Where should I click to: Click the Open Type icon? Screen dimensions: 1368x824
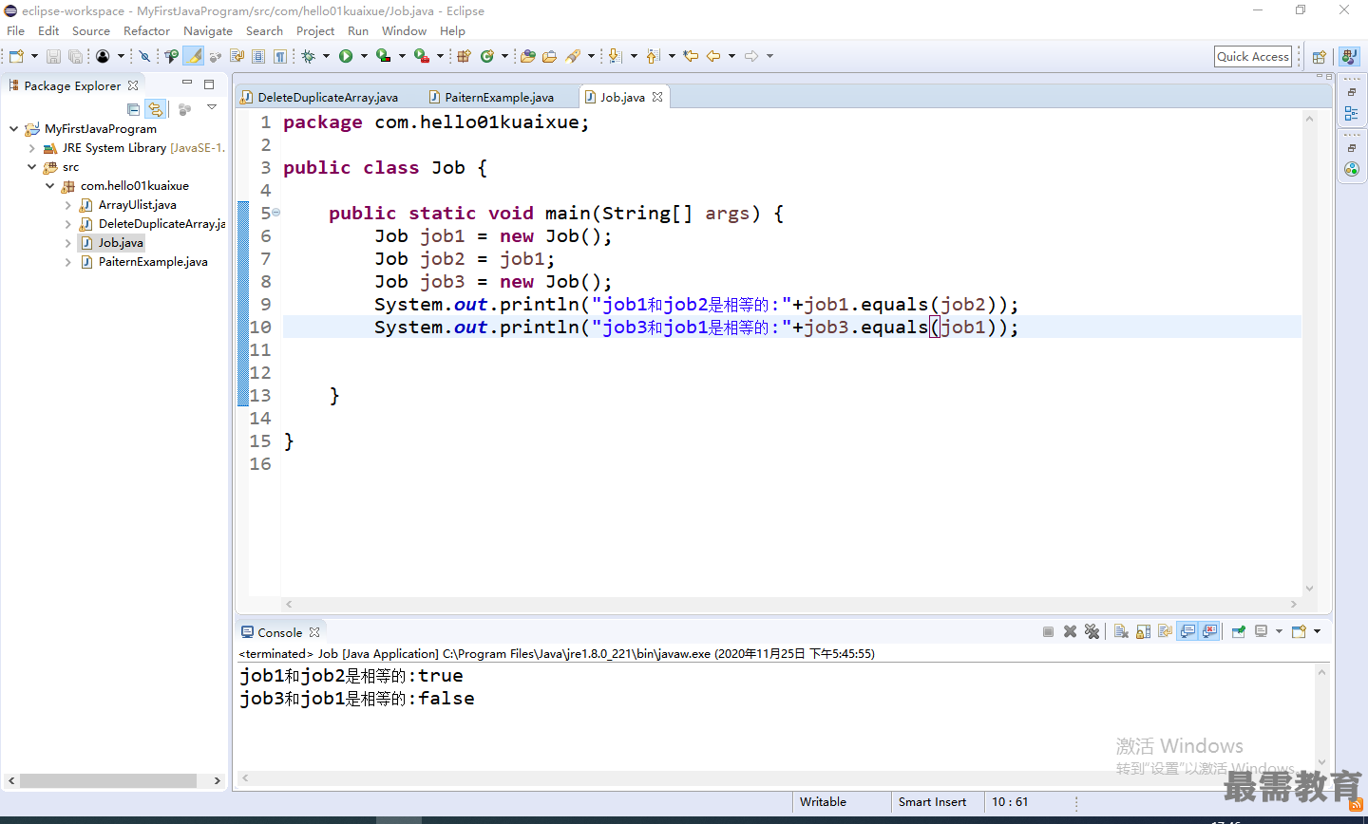528,56
